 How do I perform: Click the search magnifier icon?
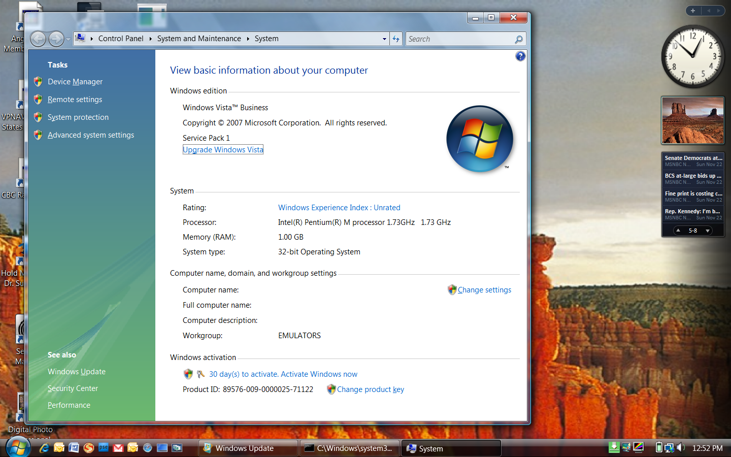(518, 39)
